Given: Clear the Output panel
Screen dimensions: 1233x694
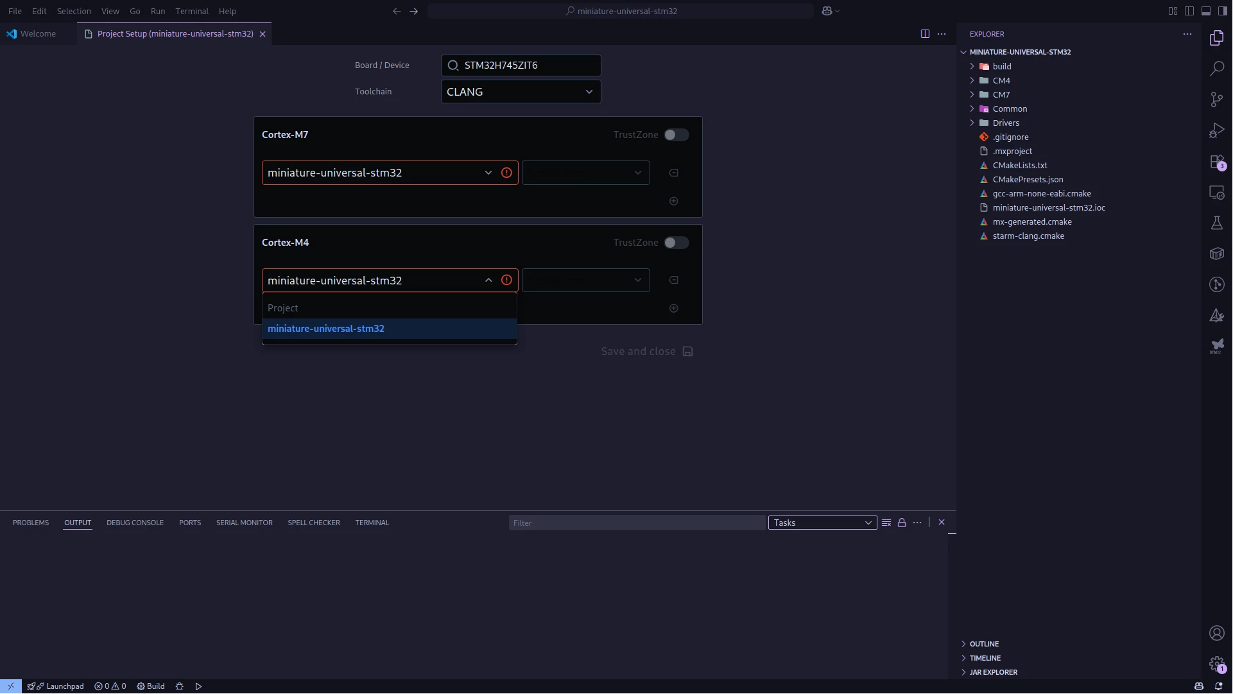Looking at the screenshot, I should click(886, 523).
